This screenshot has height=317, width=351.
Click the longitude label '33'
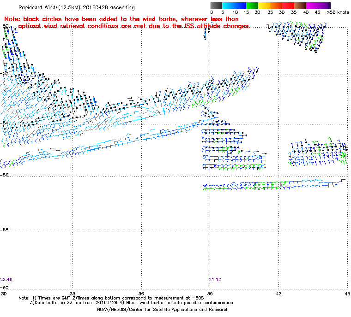(73, 294)
